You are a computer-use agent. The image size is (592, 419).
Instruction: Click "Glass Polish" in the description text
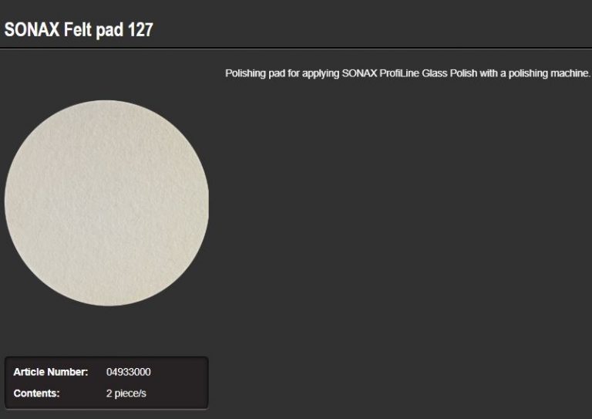[449, 73]
